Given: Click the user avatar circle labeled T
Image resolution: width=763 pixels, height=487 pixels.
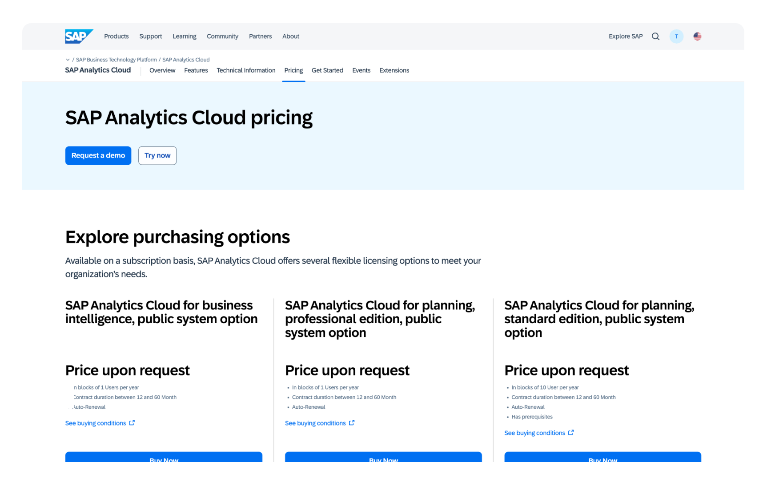Looking at the screenshot, I should pos(676,36).
